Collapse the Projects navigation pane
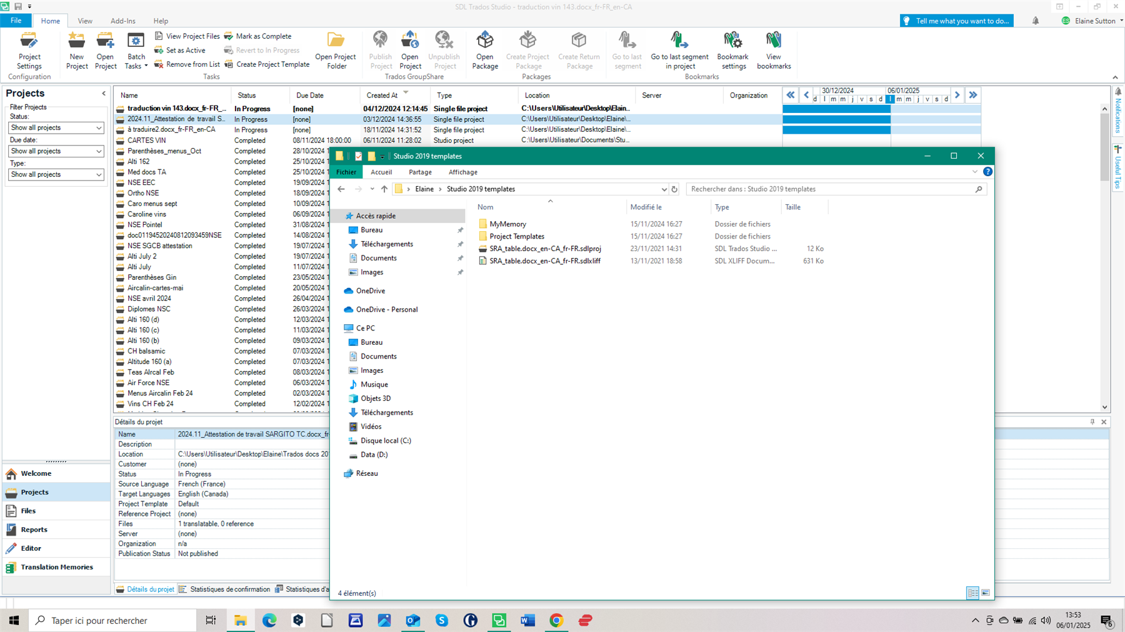Viewport: 1125px width, 632px height. click(x=104, y=94)
